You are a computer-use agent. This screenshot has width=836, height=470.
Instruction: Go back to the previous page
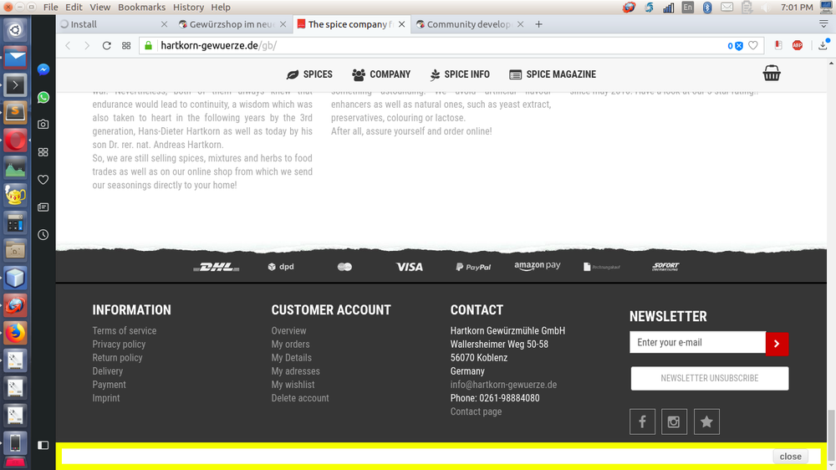69,45
